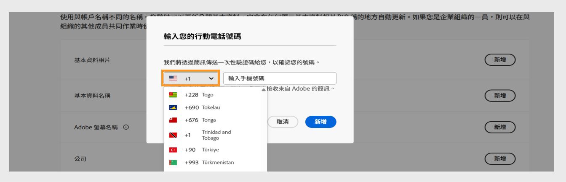Screen dimensions: 566x182
Task: Click the Türkmenistan flag icon
Action: 173,162
